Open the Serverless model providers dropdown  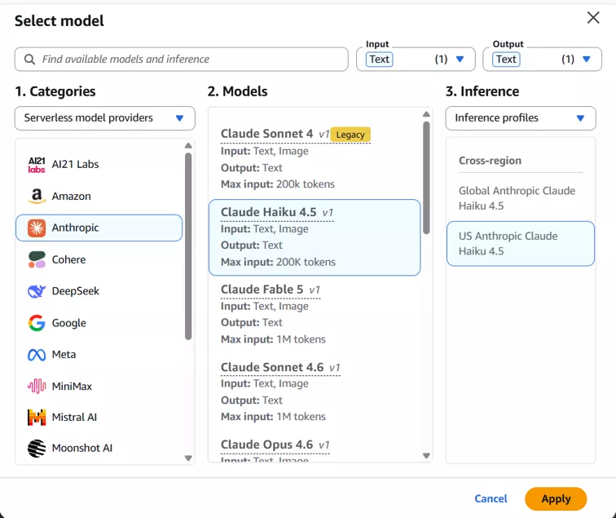click(105, 118)
